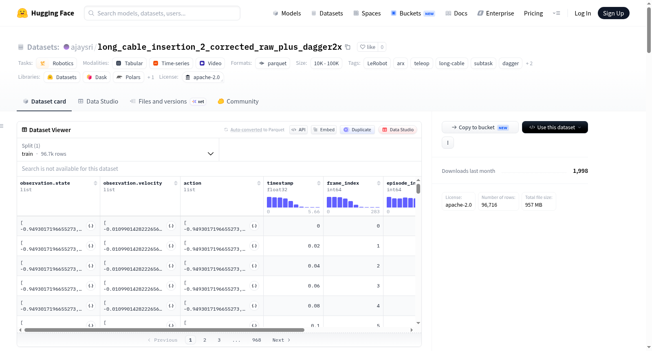The height and width of the screenshot is (351, 652).
Task: Expand the navigation more-menu icon
Action: 556,13
